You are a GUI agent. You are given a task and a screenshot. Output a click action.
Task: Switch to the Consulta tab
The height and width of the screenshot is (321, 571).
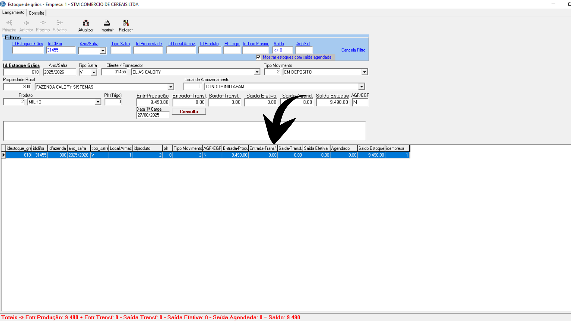click(37, 13)
